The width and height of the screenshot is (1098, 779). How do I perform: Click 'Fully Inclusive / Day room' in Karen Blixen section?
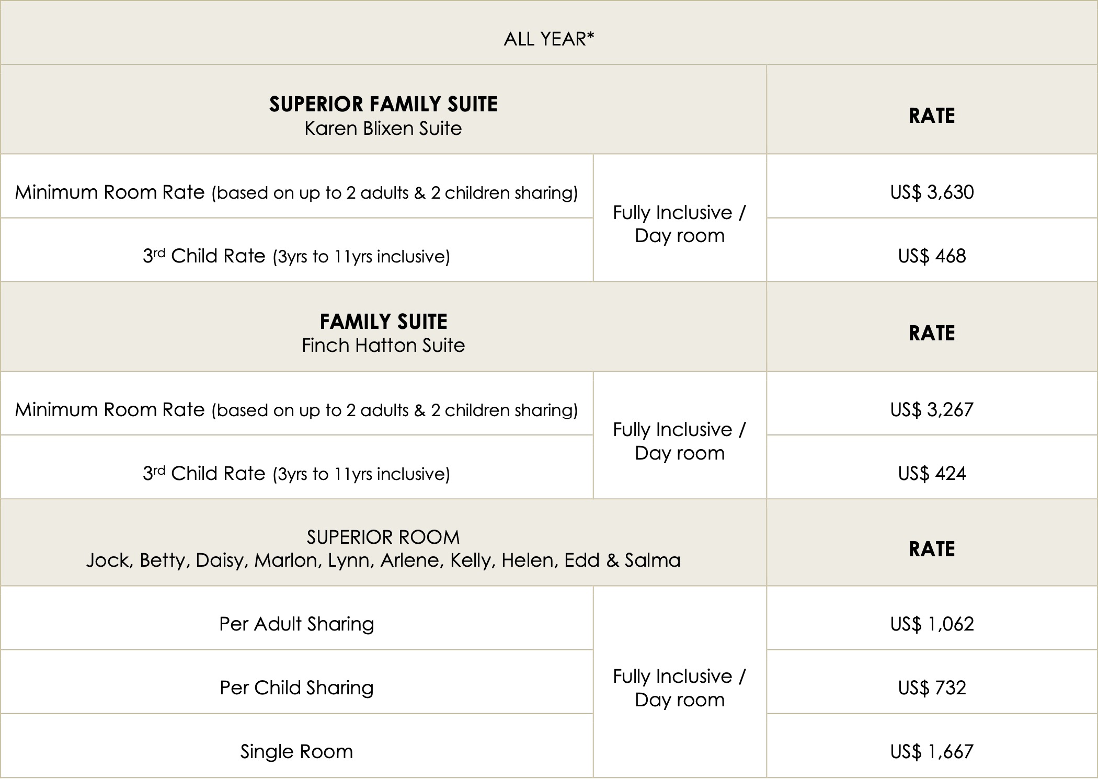680,224
